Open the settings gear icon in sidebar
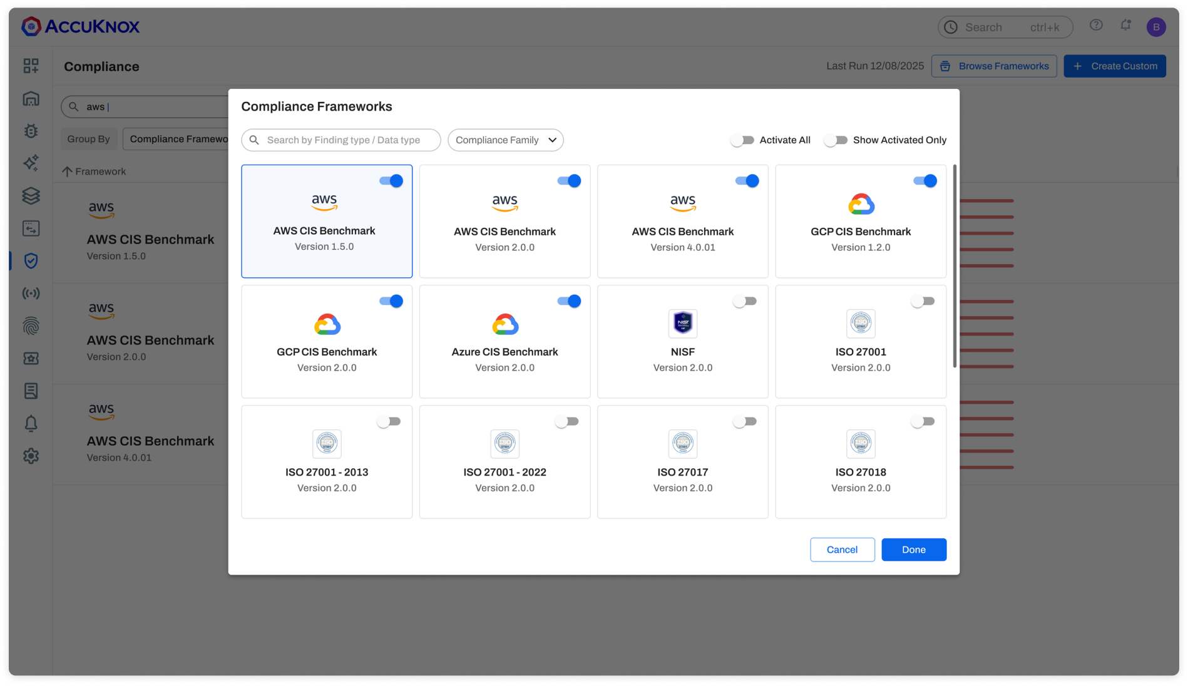Image resolution: width=1188 pixels, height=686 pixels. 31,456
